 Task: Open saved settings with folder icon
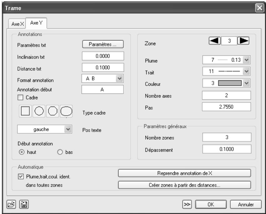click(11, 204)
